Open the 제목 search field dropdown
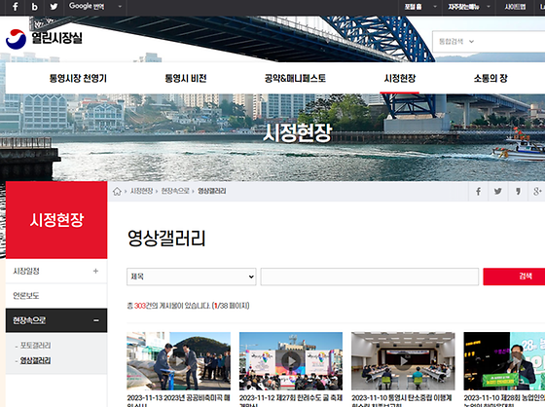The height and width of the screenshot is (407, 545). [x=192, y=277]
